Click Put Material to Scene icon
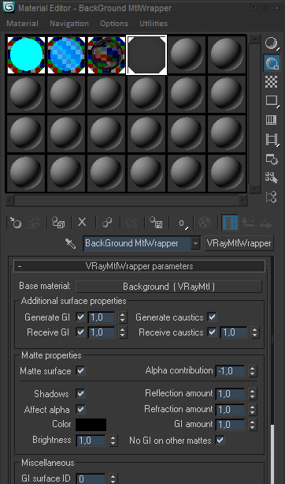Image resolution: width=285 pixels, height=484 pixels. pyautogui.click(x=34, y=222)
